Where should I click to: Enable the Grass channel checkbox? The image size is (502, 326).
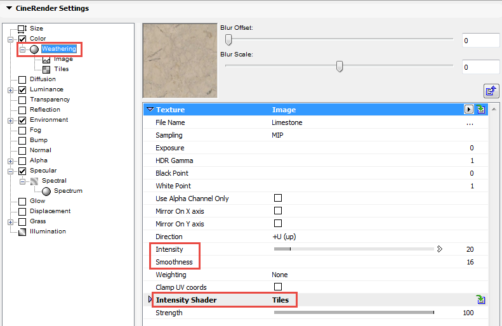pyautogui.click(x=22, y=222)
